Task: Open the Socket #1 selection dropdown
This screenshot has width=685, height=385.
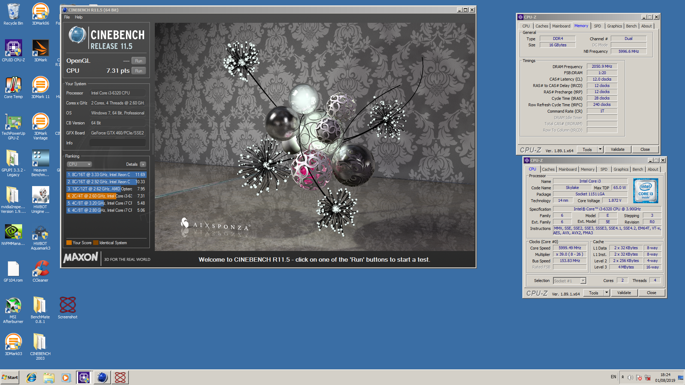Action: click(x=569, y=281)
